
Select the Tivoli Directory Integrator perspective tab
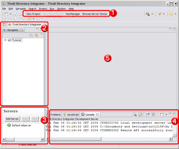pos(25,24)
